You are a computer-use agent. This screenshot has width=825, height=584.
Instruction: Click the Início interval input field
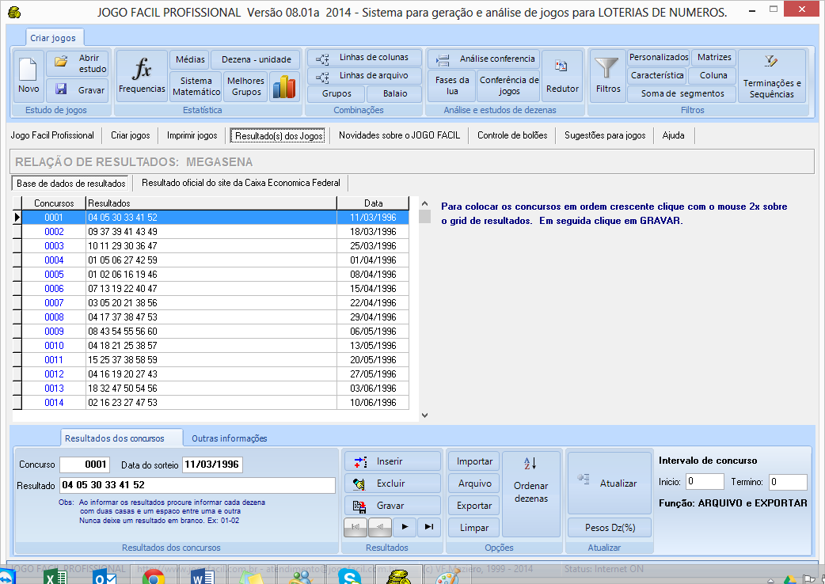(704, 482)
